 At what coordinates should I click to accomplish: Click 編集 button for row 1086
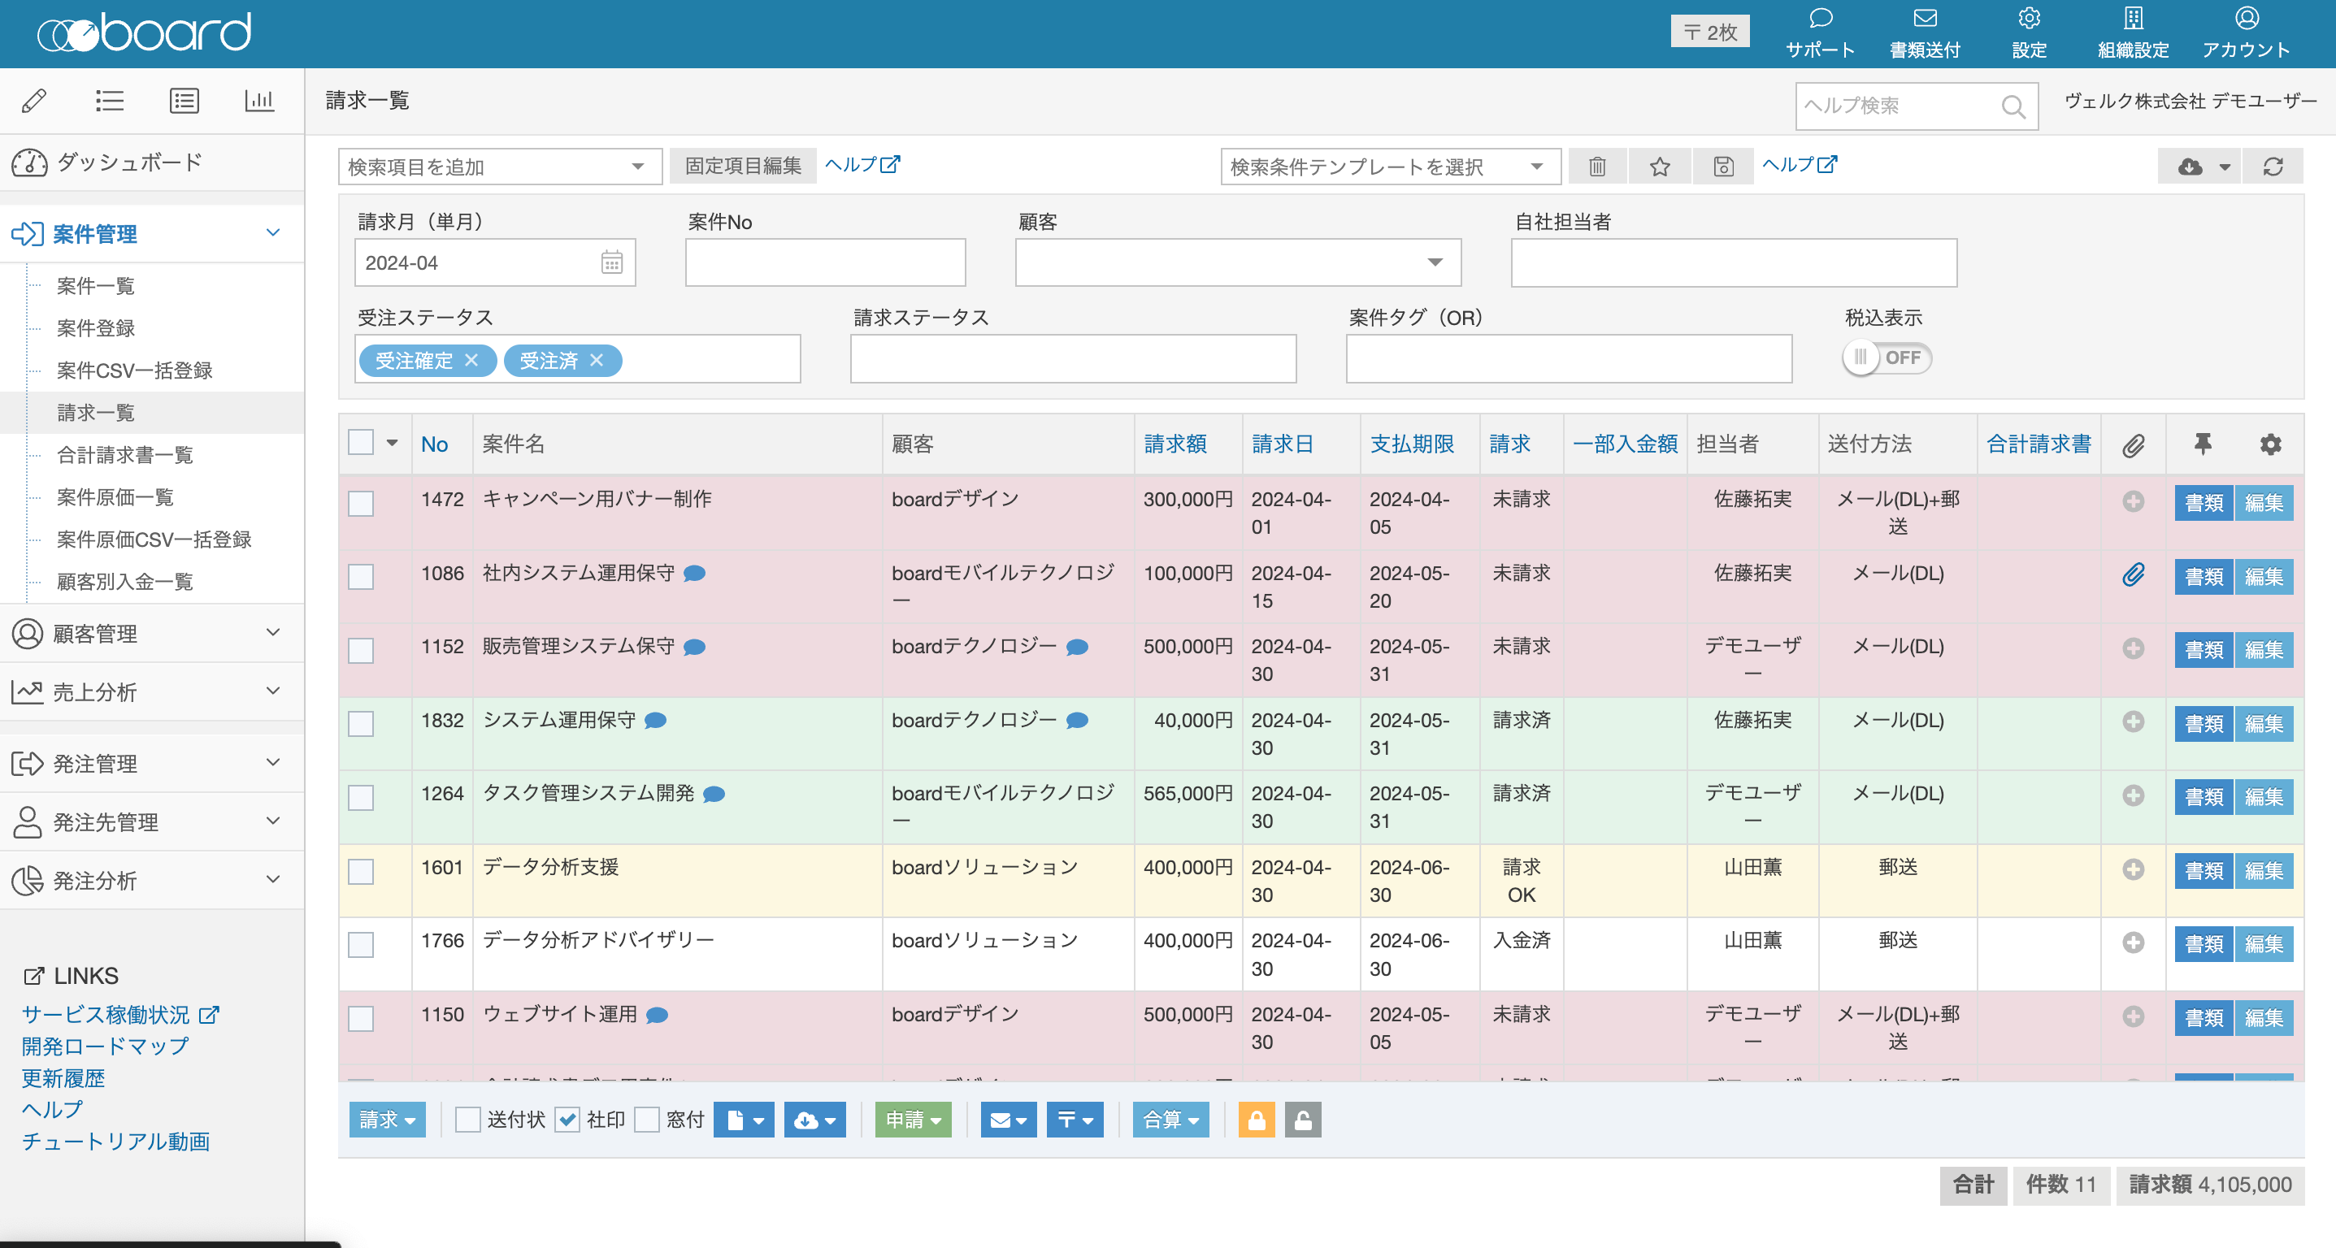2264,576
